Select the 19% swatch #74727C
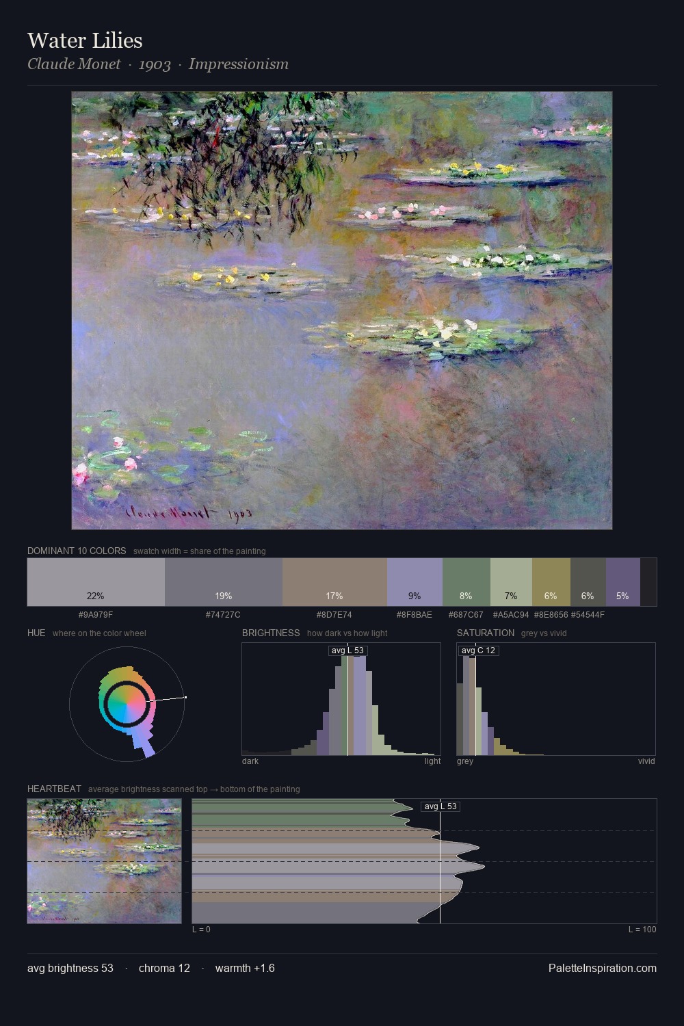Viewport: 684px width, 1026px height. coord(224,582)
